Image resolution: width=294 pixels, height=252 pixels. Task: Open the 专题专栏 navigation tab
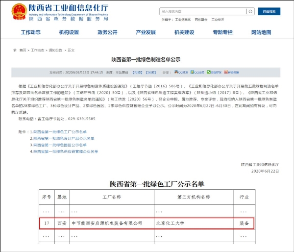(222, 33)
